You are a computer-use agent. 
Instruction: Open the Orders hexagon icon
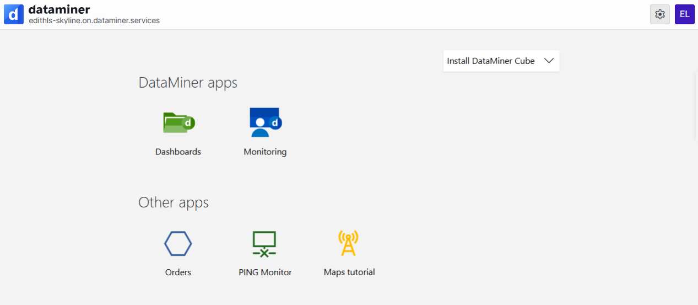click(x=178, y=243)
